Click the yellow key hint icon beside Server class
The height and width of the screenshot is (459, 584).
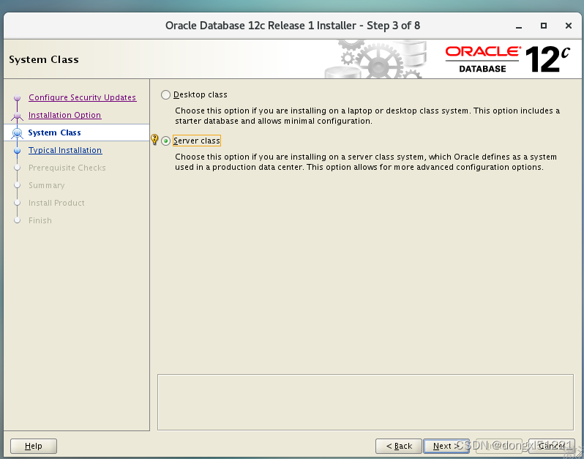[x=154, y=140]
